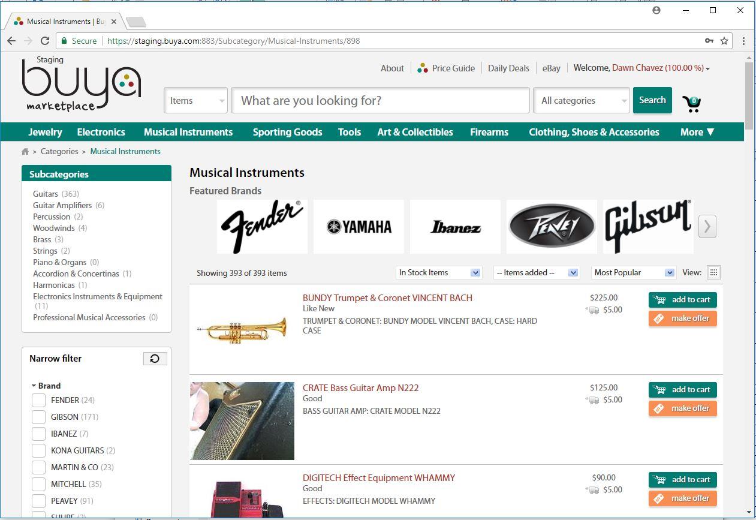Open the shopping cart icon
756x520 pixels.
(692, 104)
